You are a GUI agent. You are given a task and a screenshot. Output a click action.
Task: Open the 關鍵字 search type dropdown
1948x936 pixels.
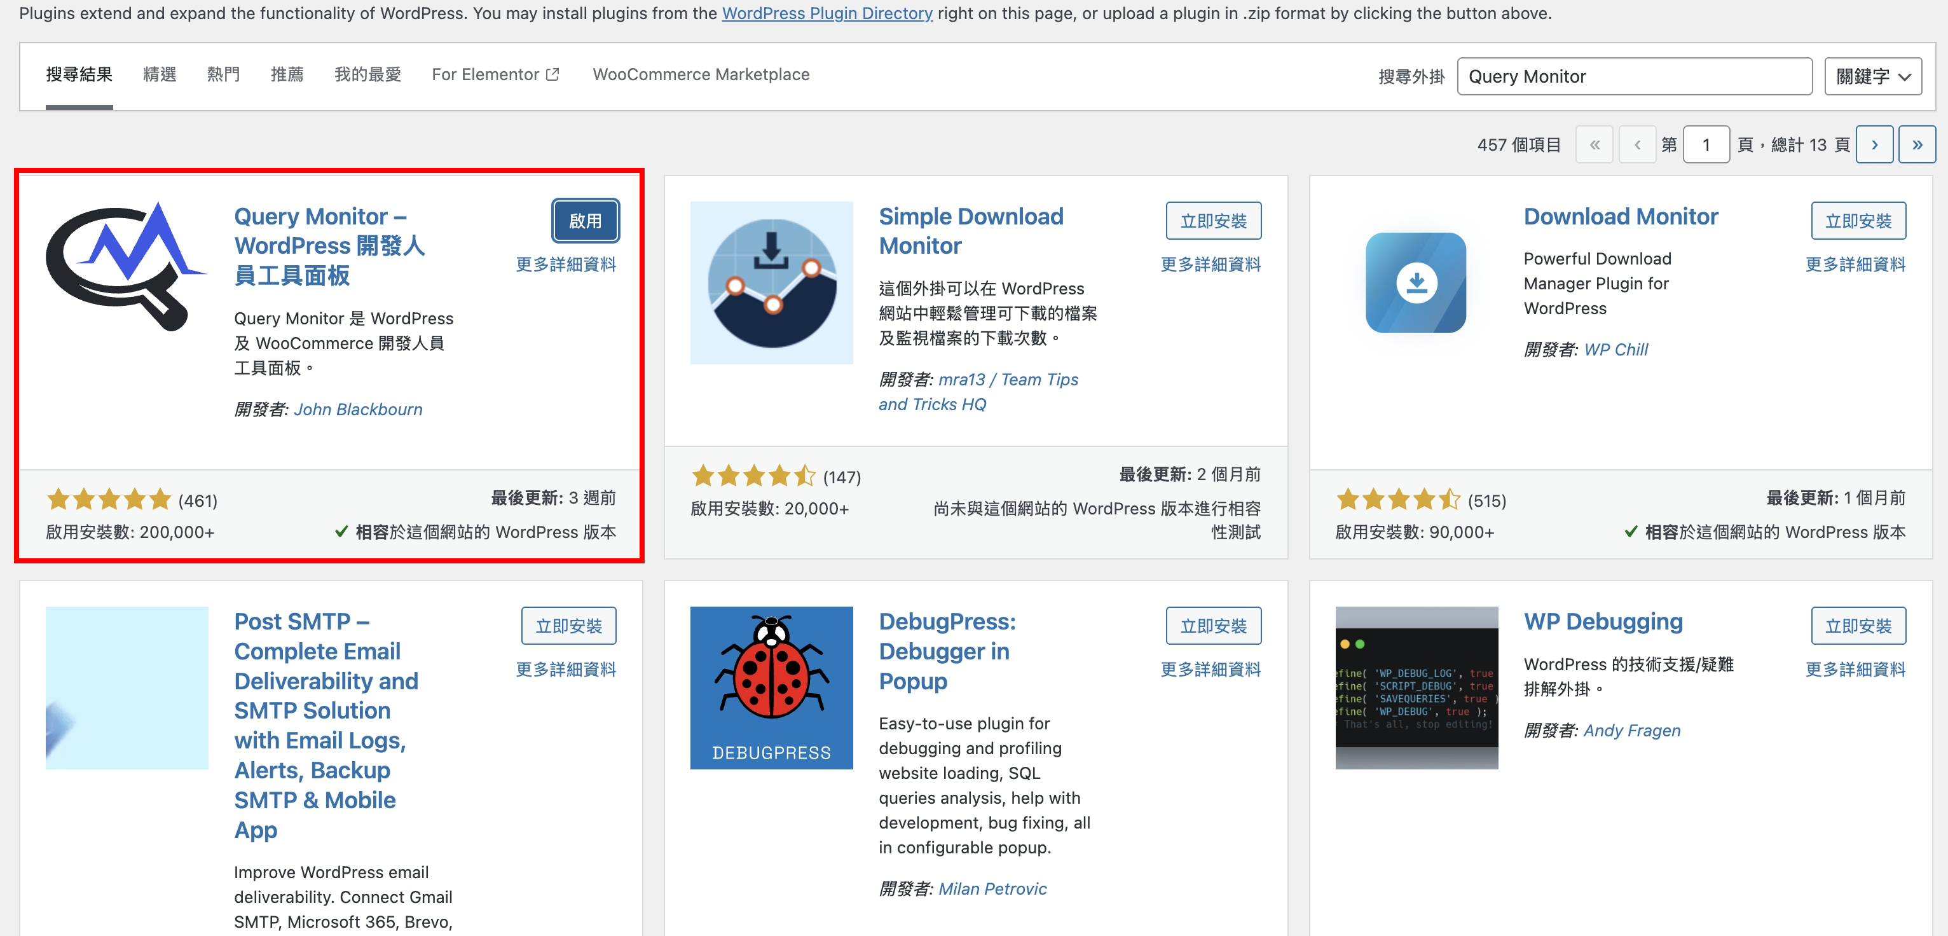pyautogui.click(x=1872, y=76)
